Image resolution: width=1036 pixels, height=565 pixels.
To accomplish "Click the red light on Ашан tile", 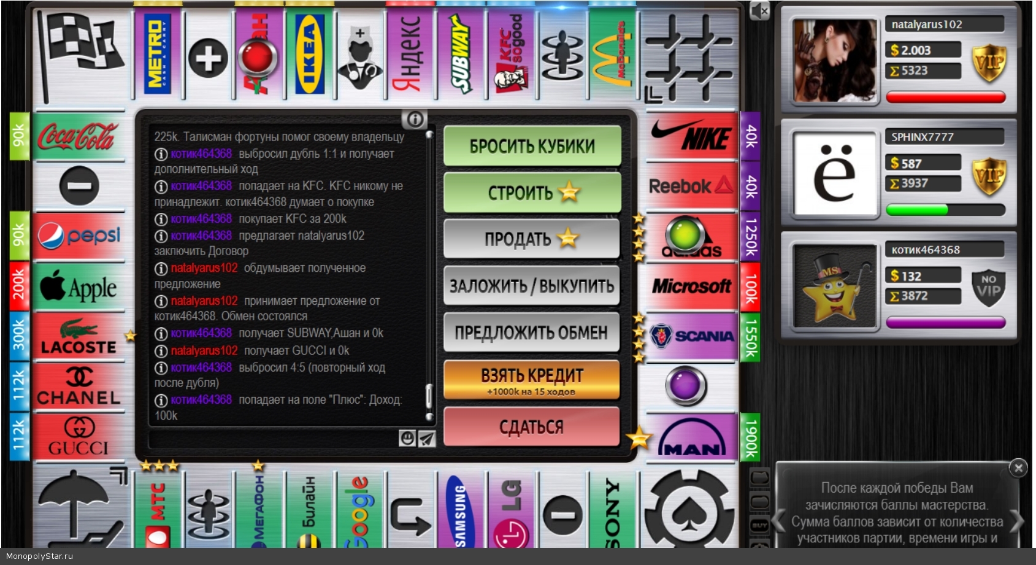I will pos(258,57).
